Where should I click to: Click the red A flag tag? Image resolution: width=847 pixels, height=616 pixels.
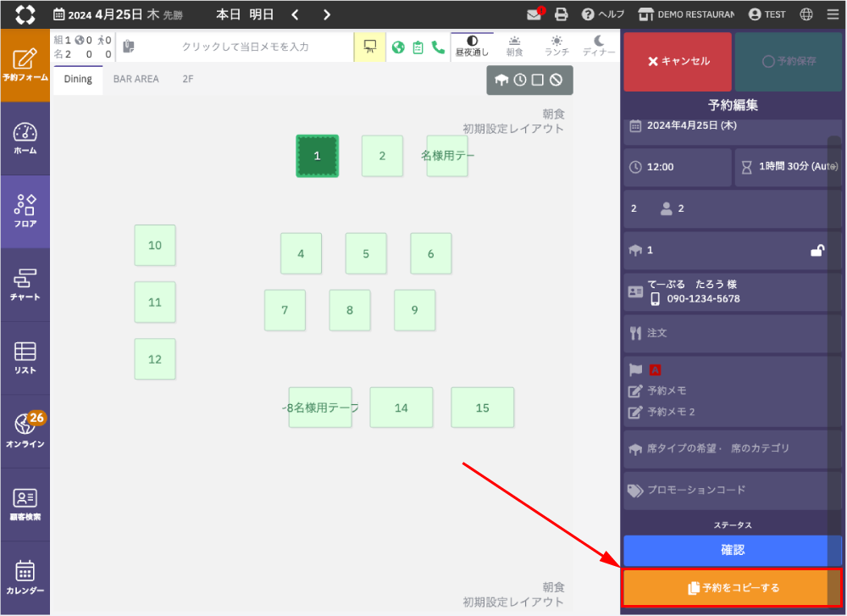[655, 369]
